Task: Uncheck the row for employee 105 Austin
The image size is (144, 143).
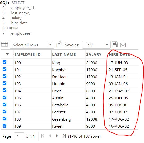Action: pyautogui.click(x=4, y=97)
